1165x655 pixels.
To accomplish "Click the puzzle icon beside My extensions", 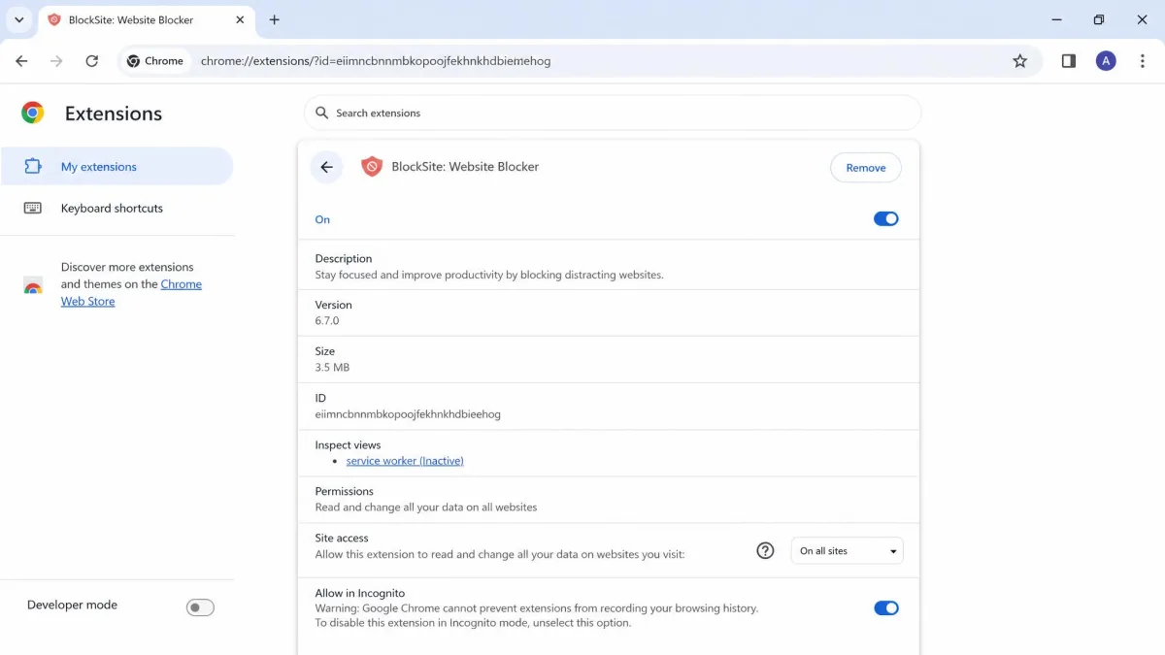I will (x=33, y=166).
